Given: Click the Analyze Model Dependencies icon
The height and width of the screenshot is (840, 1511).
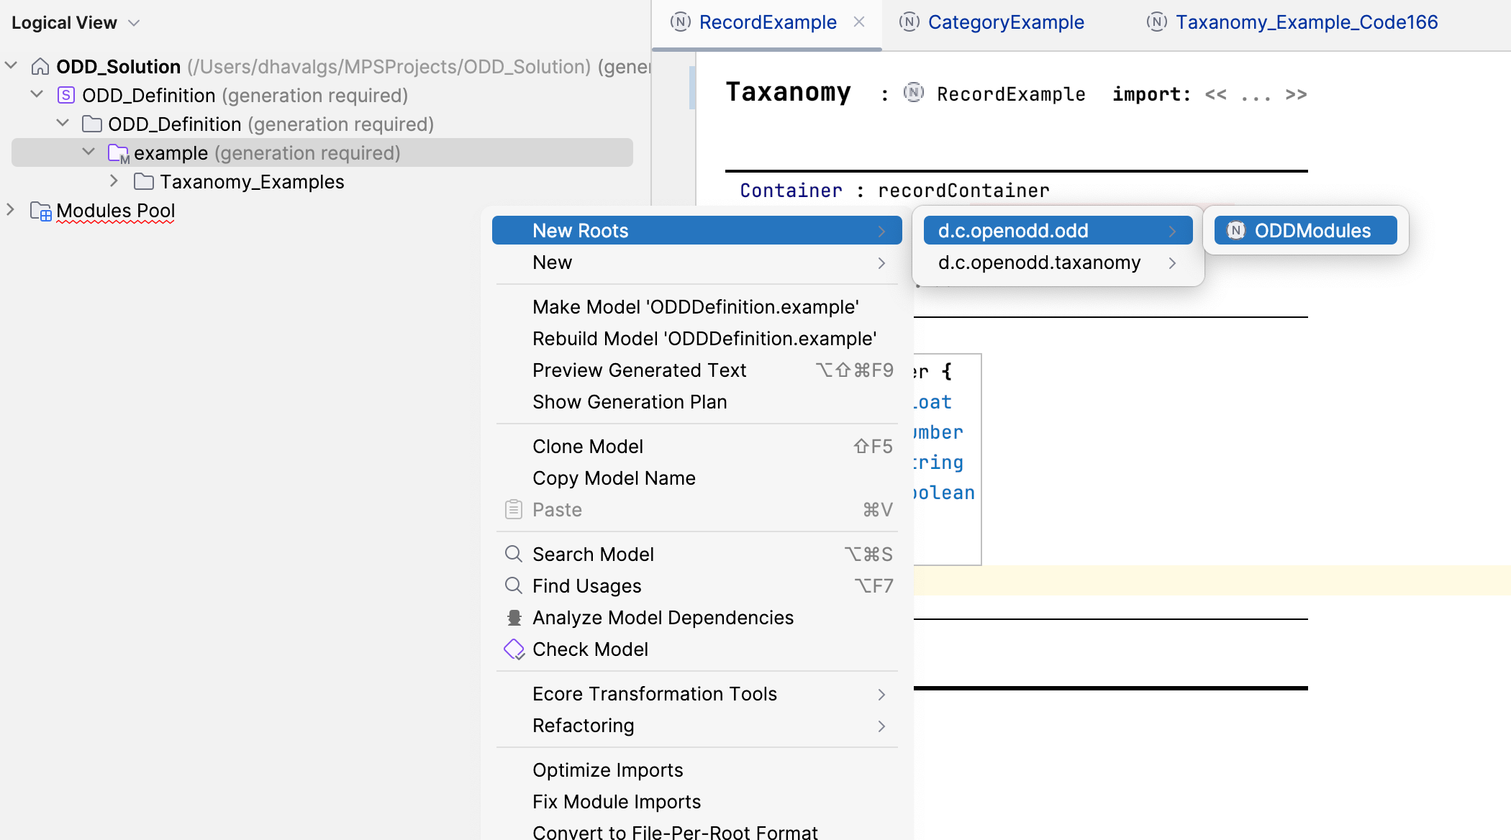Looking at the screenshot, I should pyautogui.click(x=514, y=618).
